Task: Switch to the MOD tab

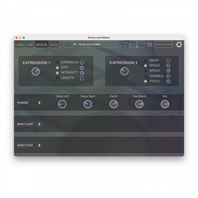Action: [x=54, y=45]
